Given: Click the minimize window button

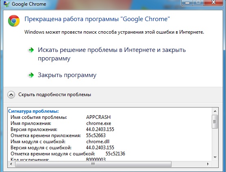Looking at the screenshot, I should pos(187,2).
